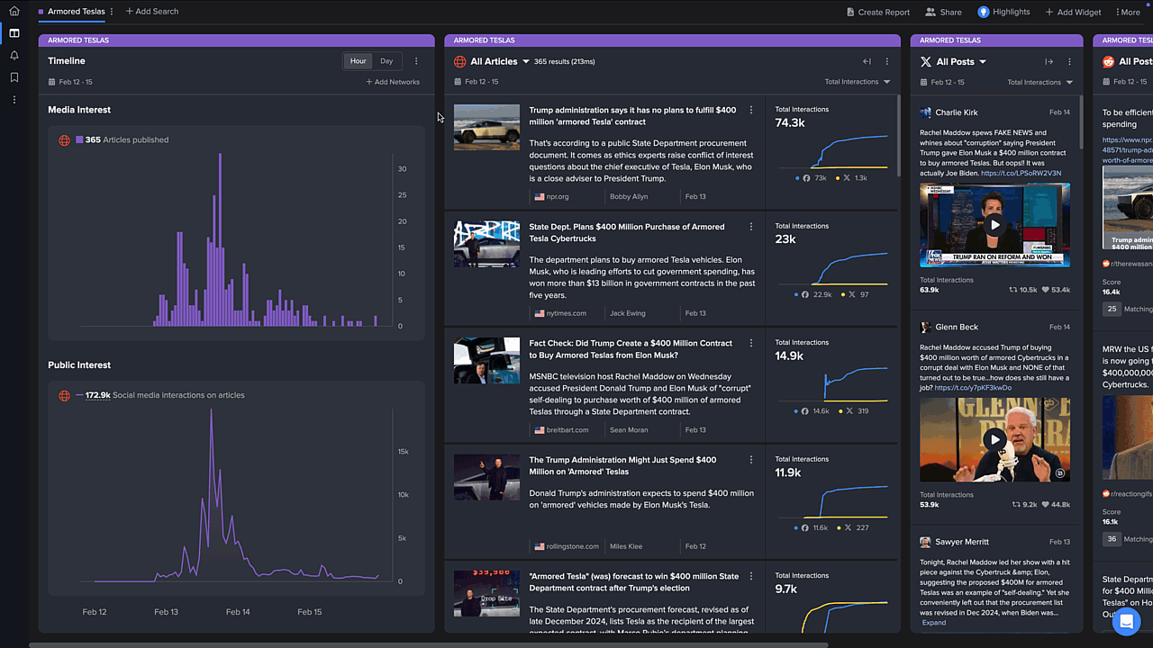This screenshot has width=1153, height=648.
Task: Click the tallest bar in Media Interest chart
Action: point(219,238)
